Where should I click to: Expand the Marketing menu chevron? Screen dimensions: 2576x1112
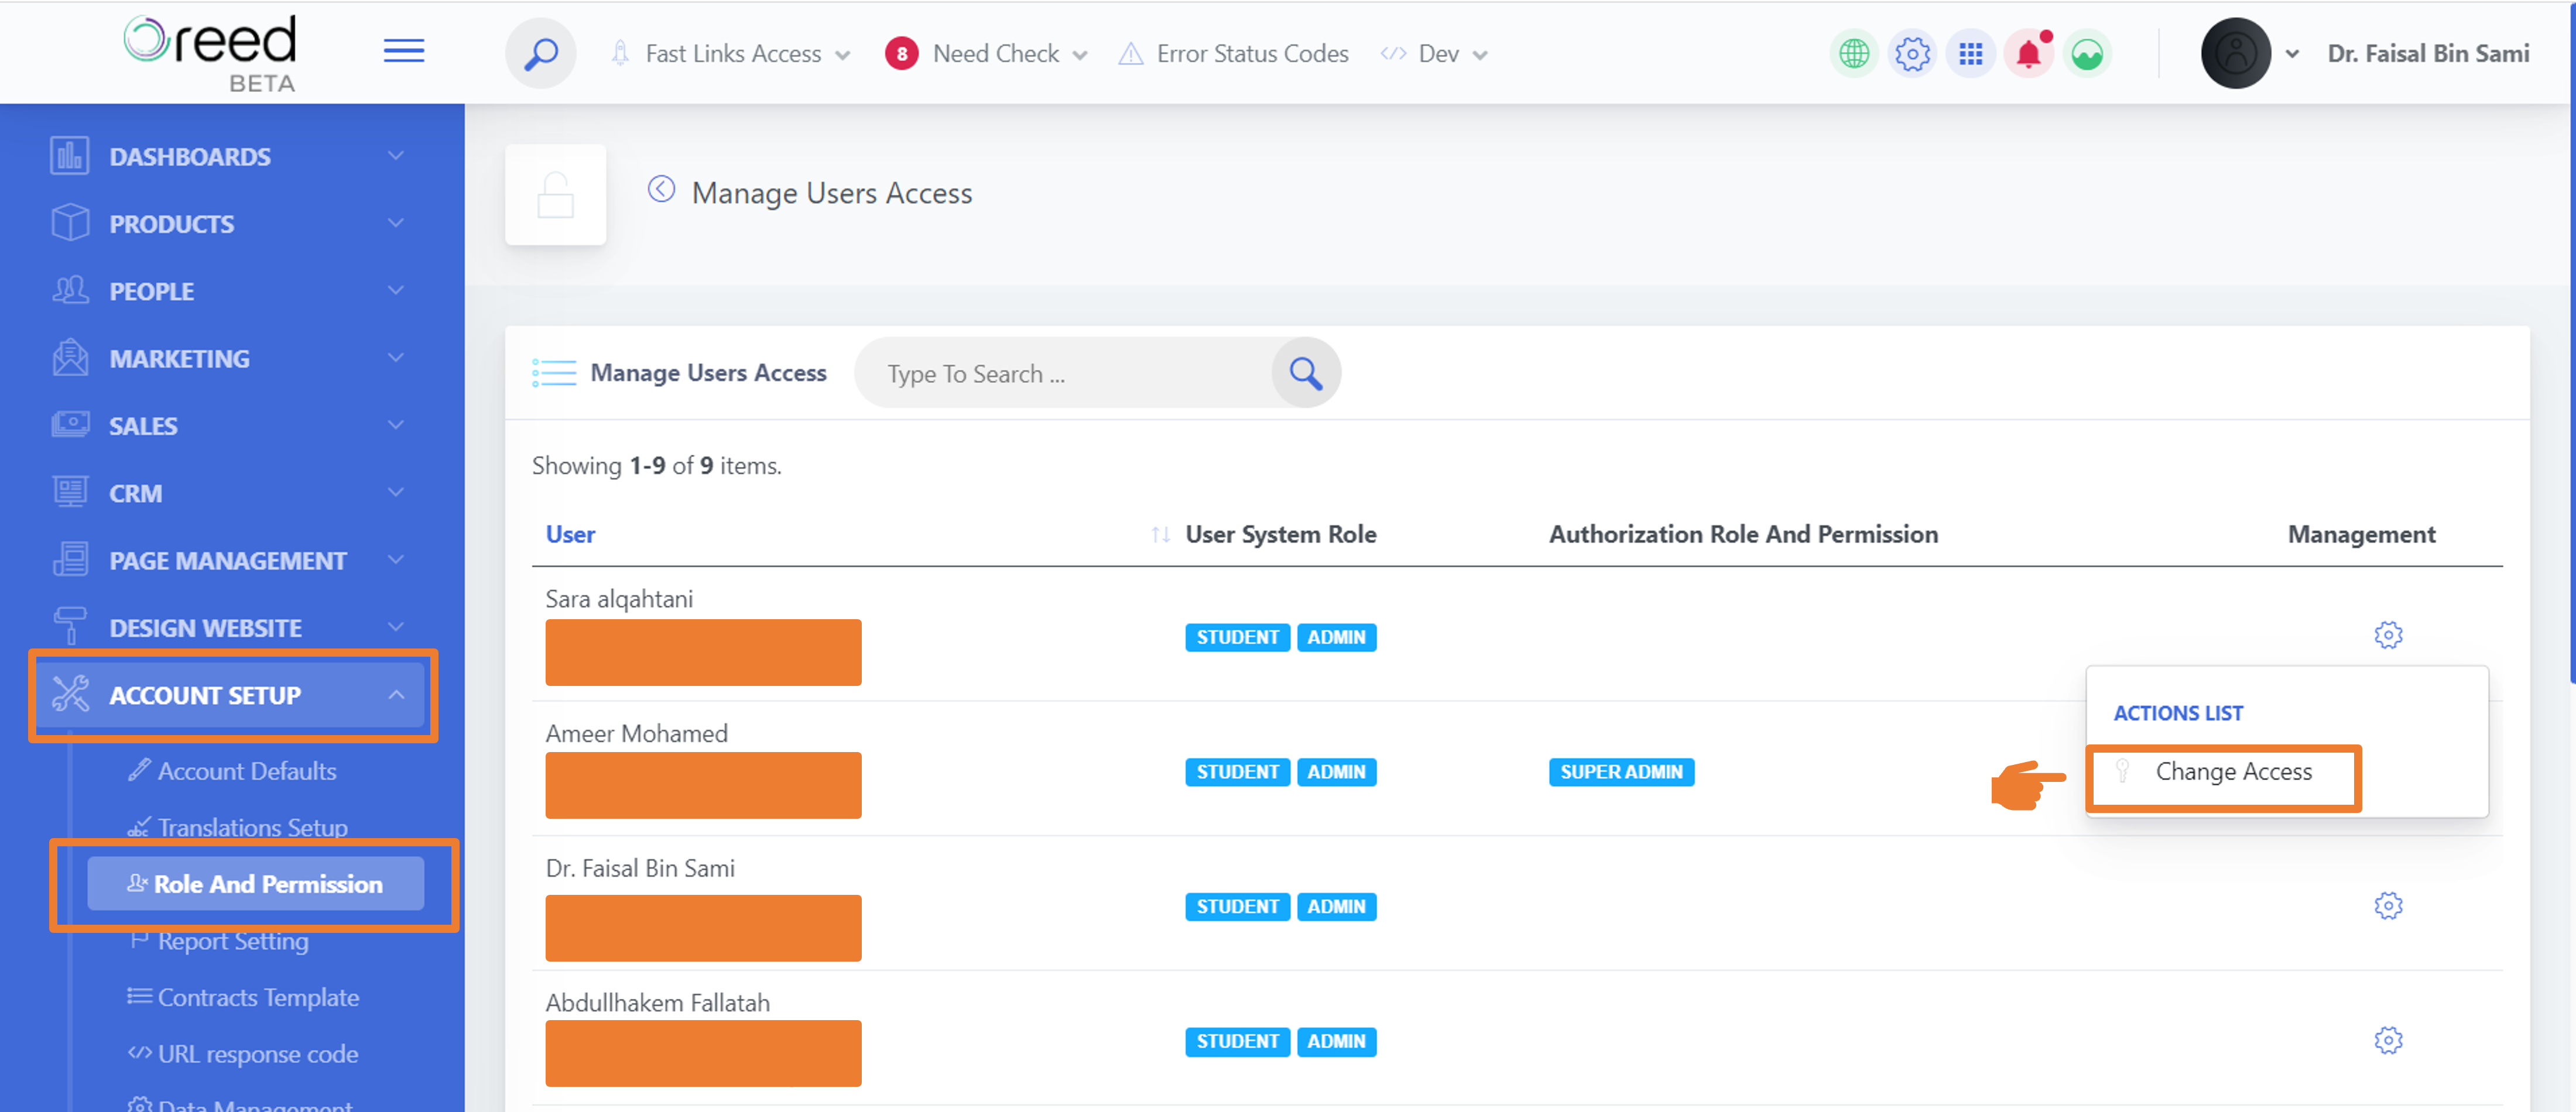coord(396,358)
